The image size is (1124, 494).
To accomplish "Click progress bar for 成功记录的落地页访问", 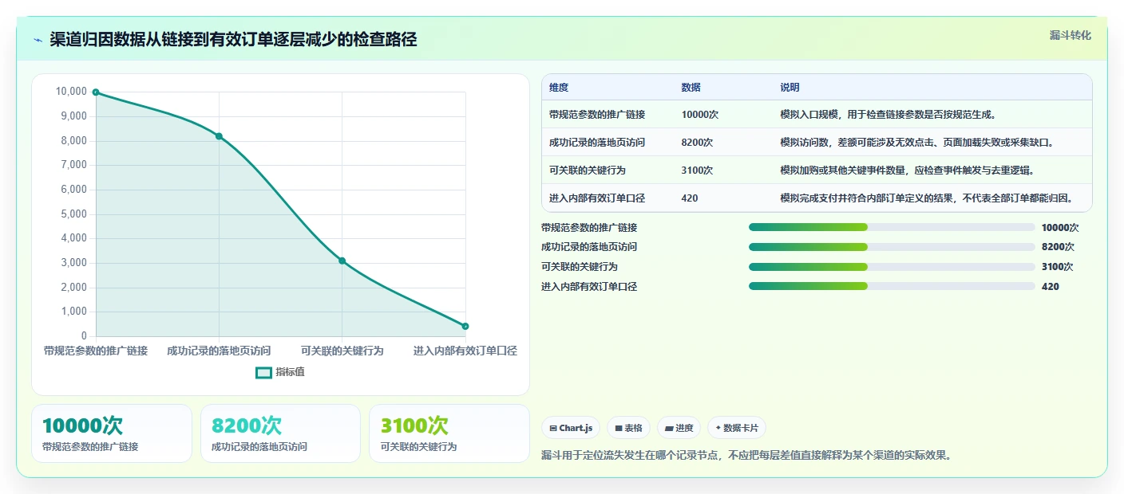I will [x=892, y=247].
